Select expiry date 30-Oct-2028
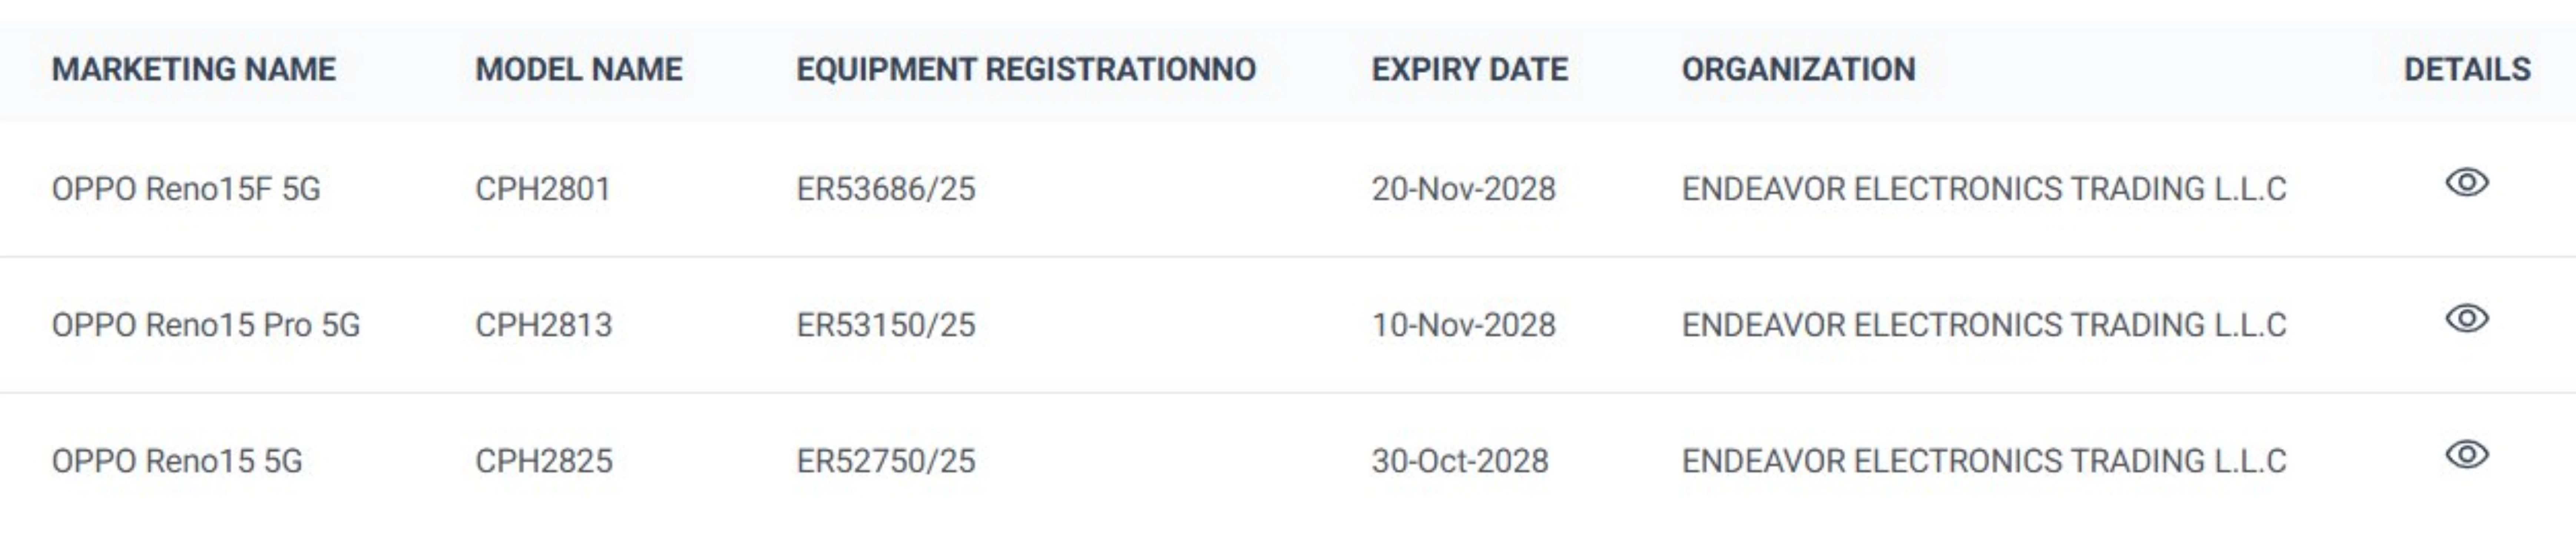This screenshot has height=534, width=2576. pyautogui.click(x=1459, y=461)
